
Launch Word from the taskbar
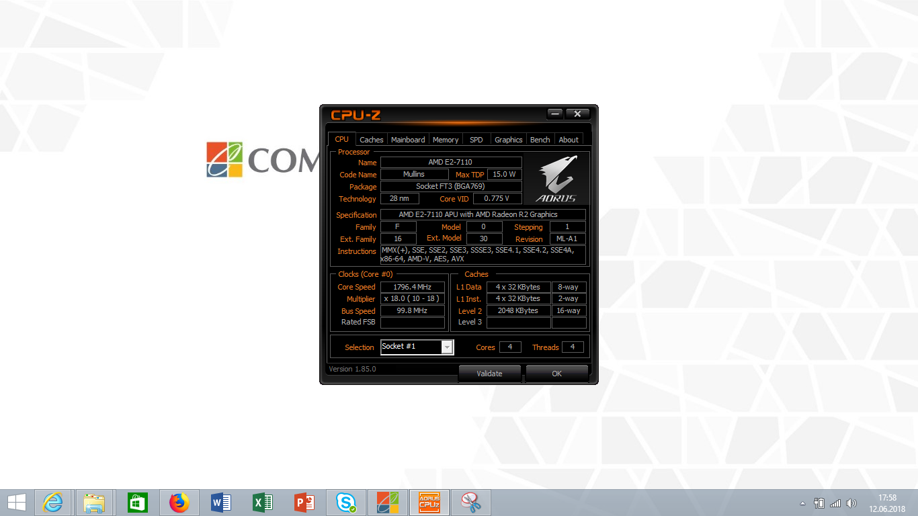tap(220, 503)
